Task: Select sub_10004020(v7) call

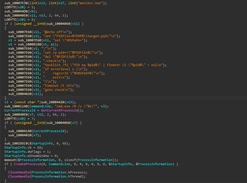Action: (x=25, y=135)
